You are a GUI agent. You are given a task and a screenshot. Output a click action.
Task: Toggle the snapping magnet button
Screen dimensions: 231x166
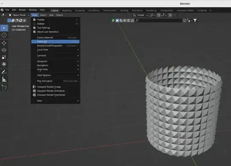click(159, 15)
